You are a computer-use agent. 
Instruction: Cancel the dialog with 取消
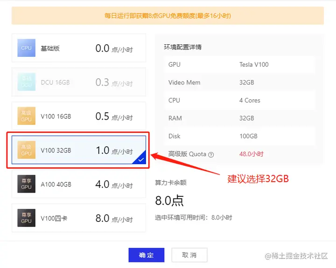(x=189, y=255)
